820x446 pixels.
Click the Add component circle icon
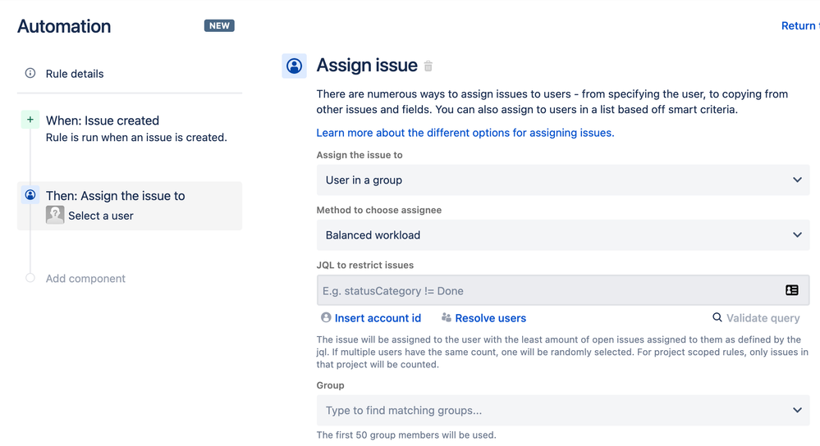point(30,278)
